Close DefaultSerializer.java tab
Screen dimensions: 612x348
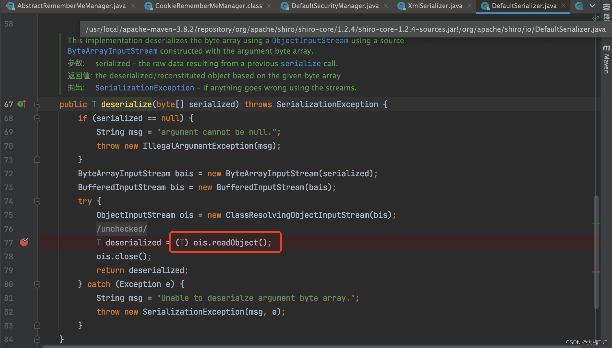tap(564, 6)
